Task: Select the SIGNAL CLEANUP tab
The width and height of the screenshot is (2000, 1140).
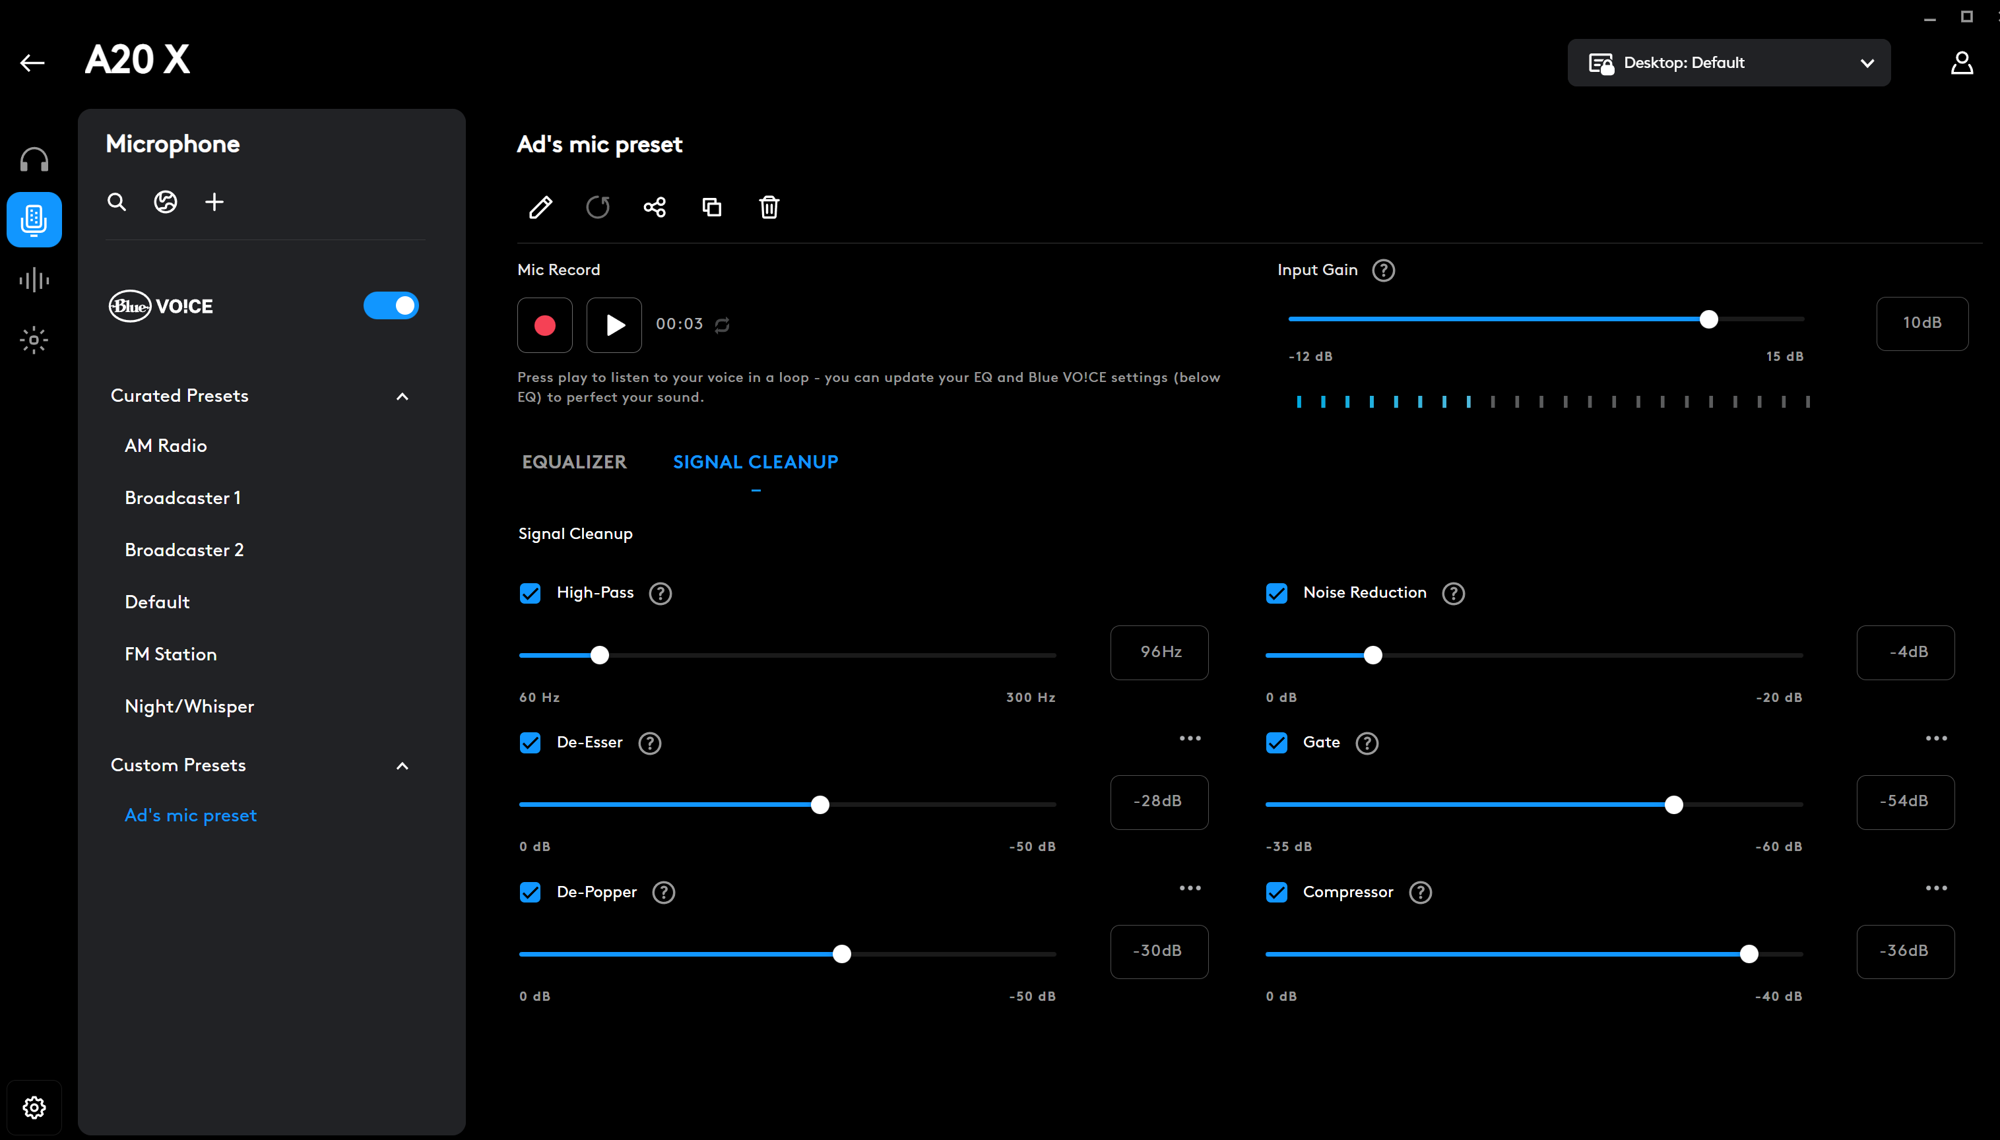Action: pos(755,462)
